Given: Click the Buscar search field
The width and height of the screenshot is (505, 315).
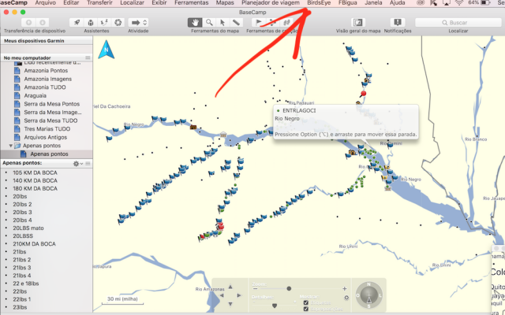Looking at the screenshot, I should [x=458, y=23].
